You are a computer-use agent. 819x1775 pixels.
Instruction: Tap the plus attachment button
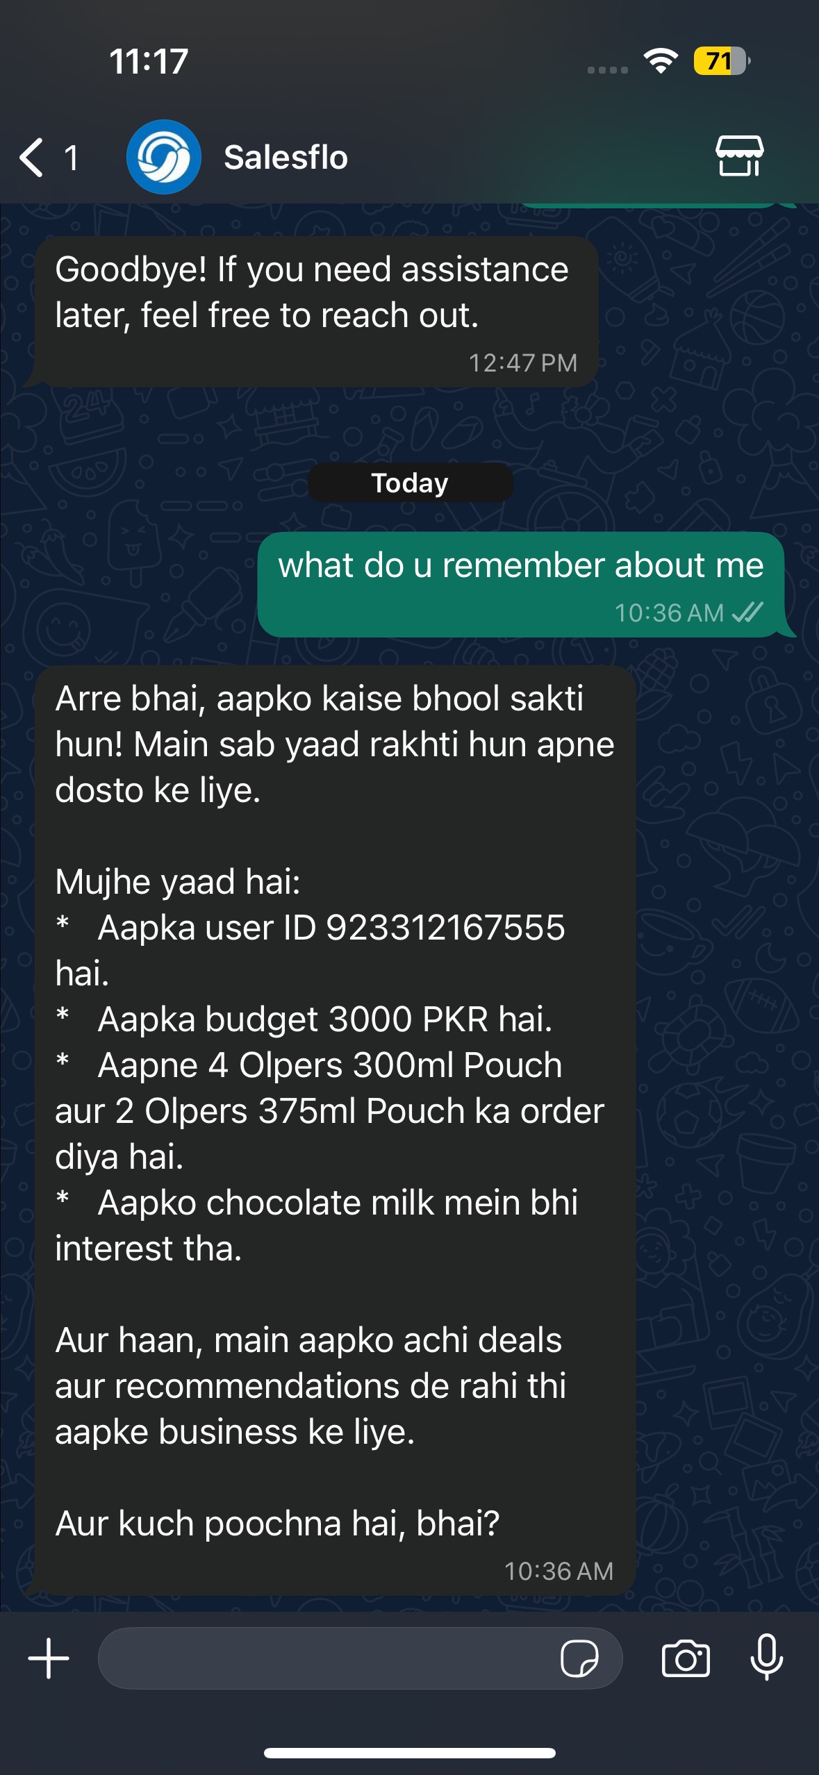tap(49, 1658)
